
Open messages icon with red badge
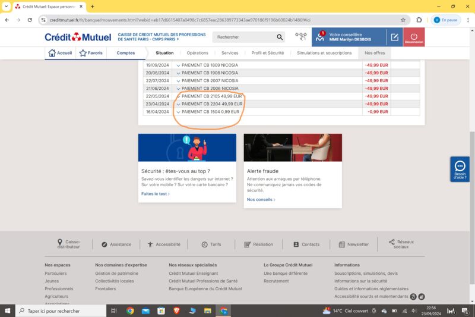tap(320, 37)
